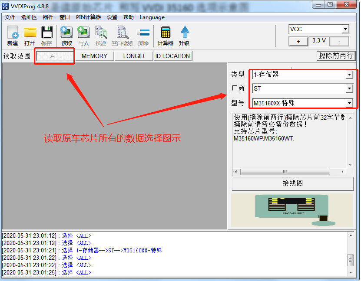Click the 擦除 (Erase) toolbar icon
This screenshot has width=361, height=281.
pyautogui.click(x=143, y=36)
